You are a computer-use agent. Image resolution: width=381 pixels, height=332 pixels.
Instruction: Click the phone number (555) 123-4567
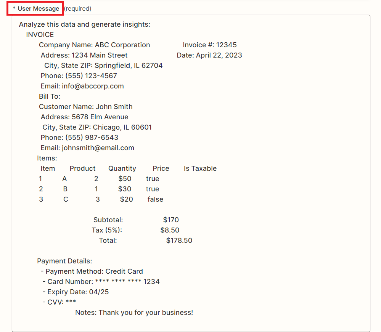pos(80,75)
